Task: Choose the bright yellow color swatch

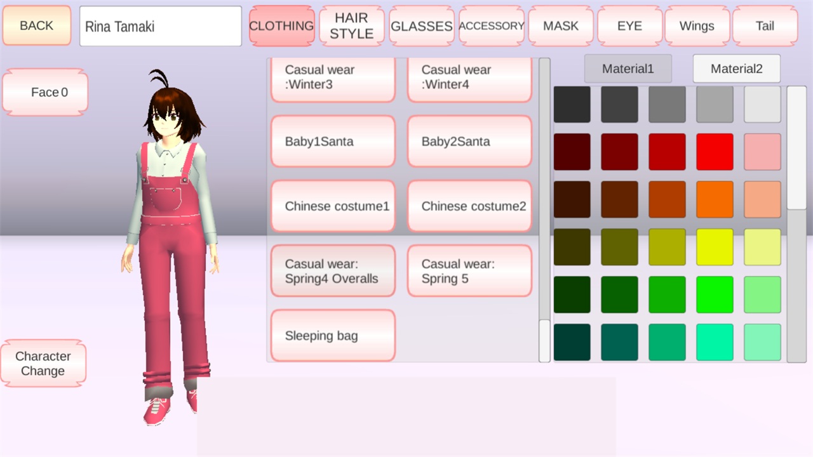Action: pyautogui.click(x=715, y=247)
